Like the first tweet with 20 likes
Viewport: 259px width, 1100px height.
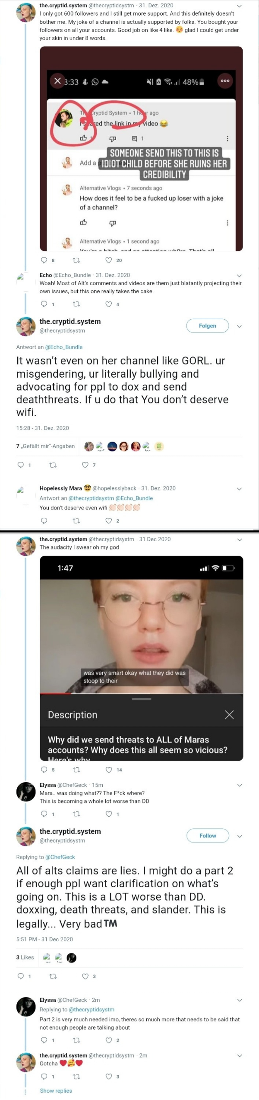coord(109,260)
